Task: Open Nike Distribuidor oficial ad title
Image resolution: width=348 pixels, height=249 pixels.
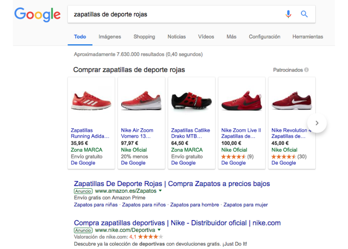Action: click(x=177, y=223)
